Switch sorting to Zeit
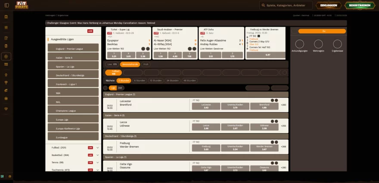Viewport: 379px width, 183px height. 120,88
